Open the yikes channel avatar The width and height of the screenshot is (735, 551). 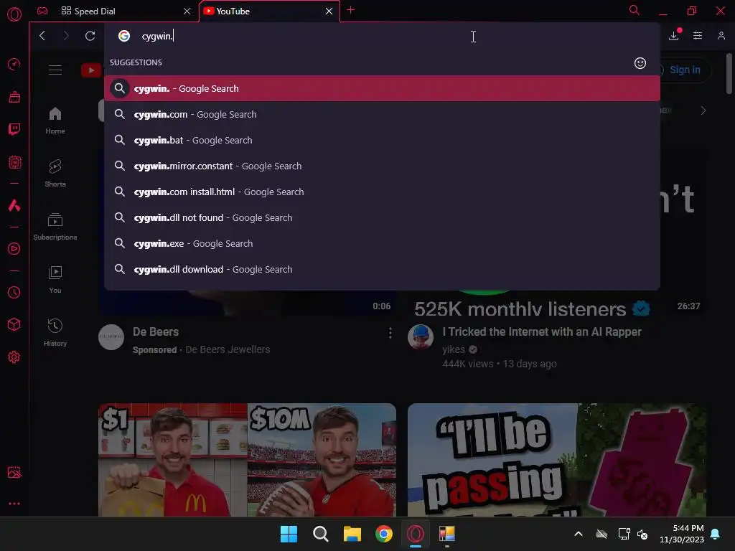[421, 337]
